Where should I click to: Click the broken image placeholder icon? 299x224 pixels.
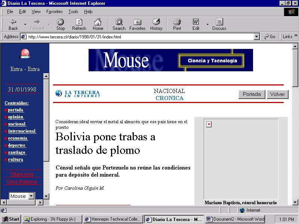click(x=209, y=124)
